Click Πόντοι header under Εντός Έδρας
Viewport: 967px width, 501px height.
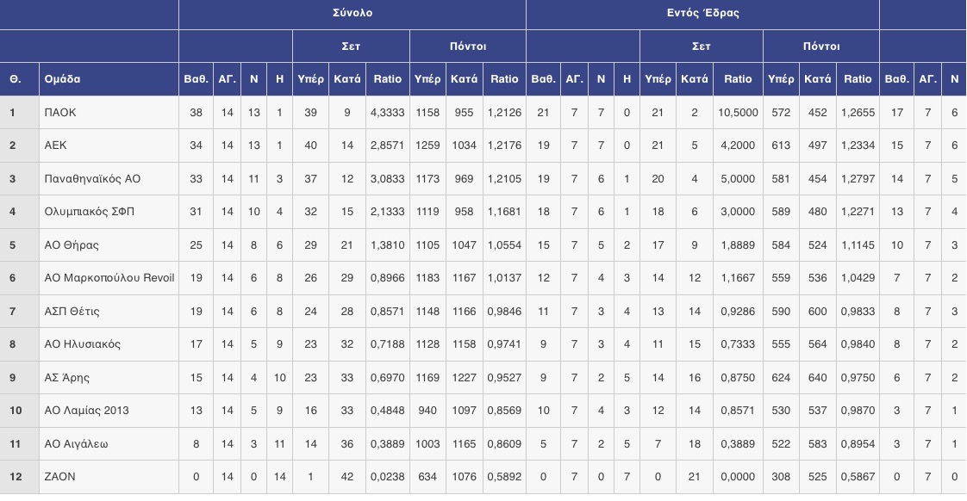[820, 46]
